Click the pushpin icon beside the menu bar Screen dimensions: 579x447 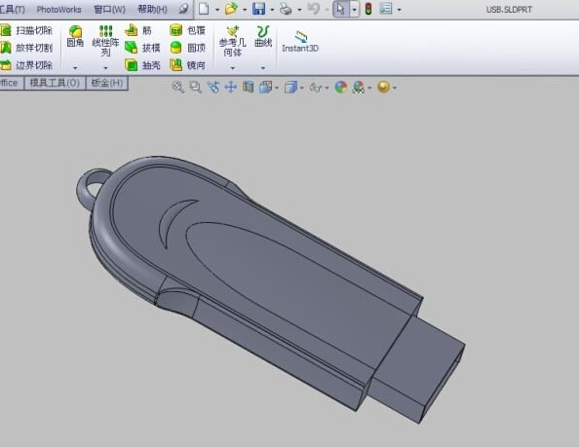pyautogui.click(x=183, y=9)
